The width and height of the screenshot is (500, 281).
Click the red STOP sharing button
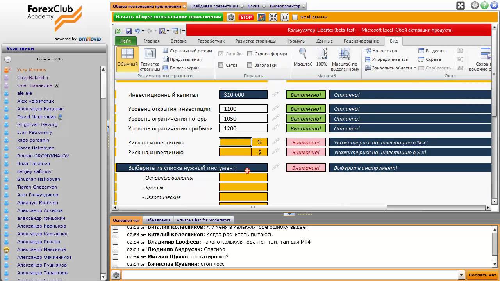246,17
